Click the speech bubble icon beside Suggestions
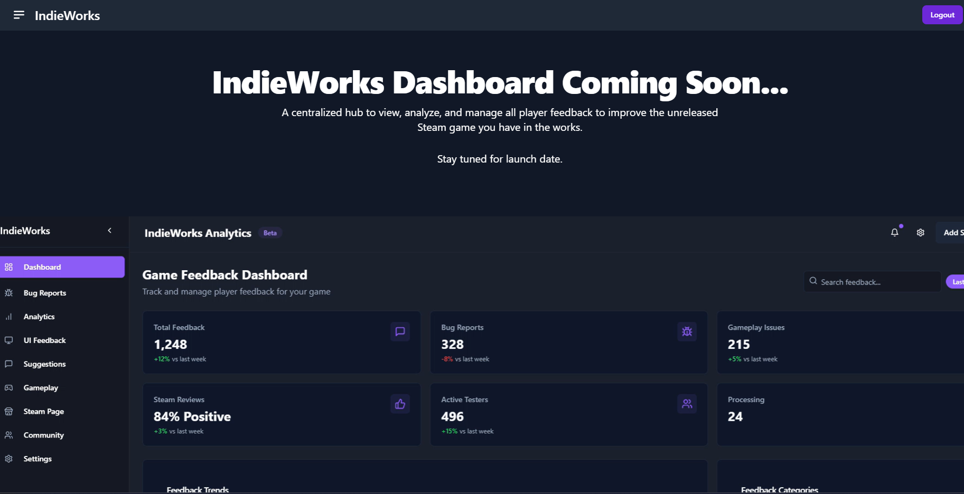964x494 pixels. (x=8, y=364)
